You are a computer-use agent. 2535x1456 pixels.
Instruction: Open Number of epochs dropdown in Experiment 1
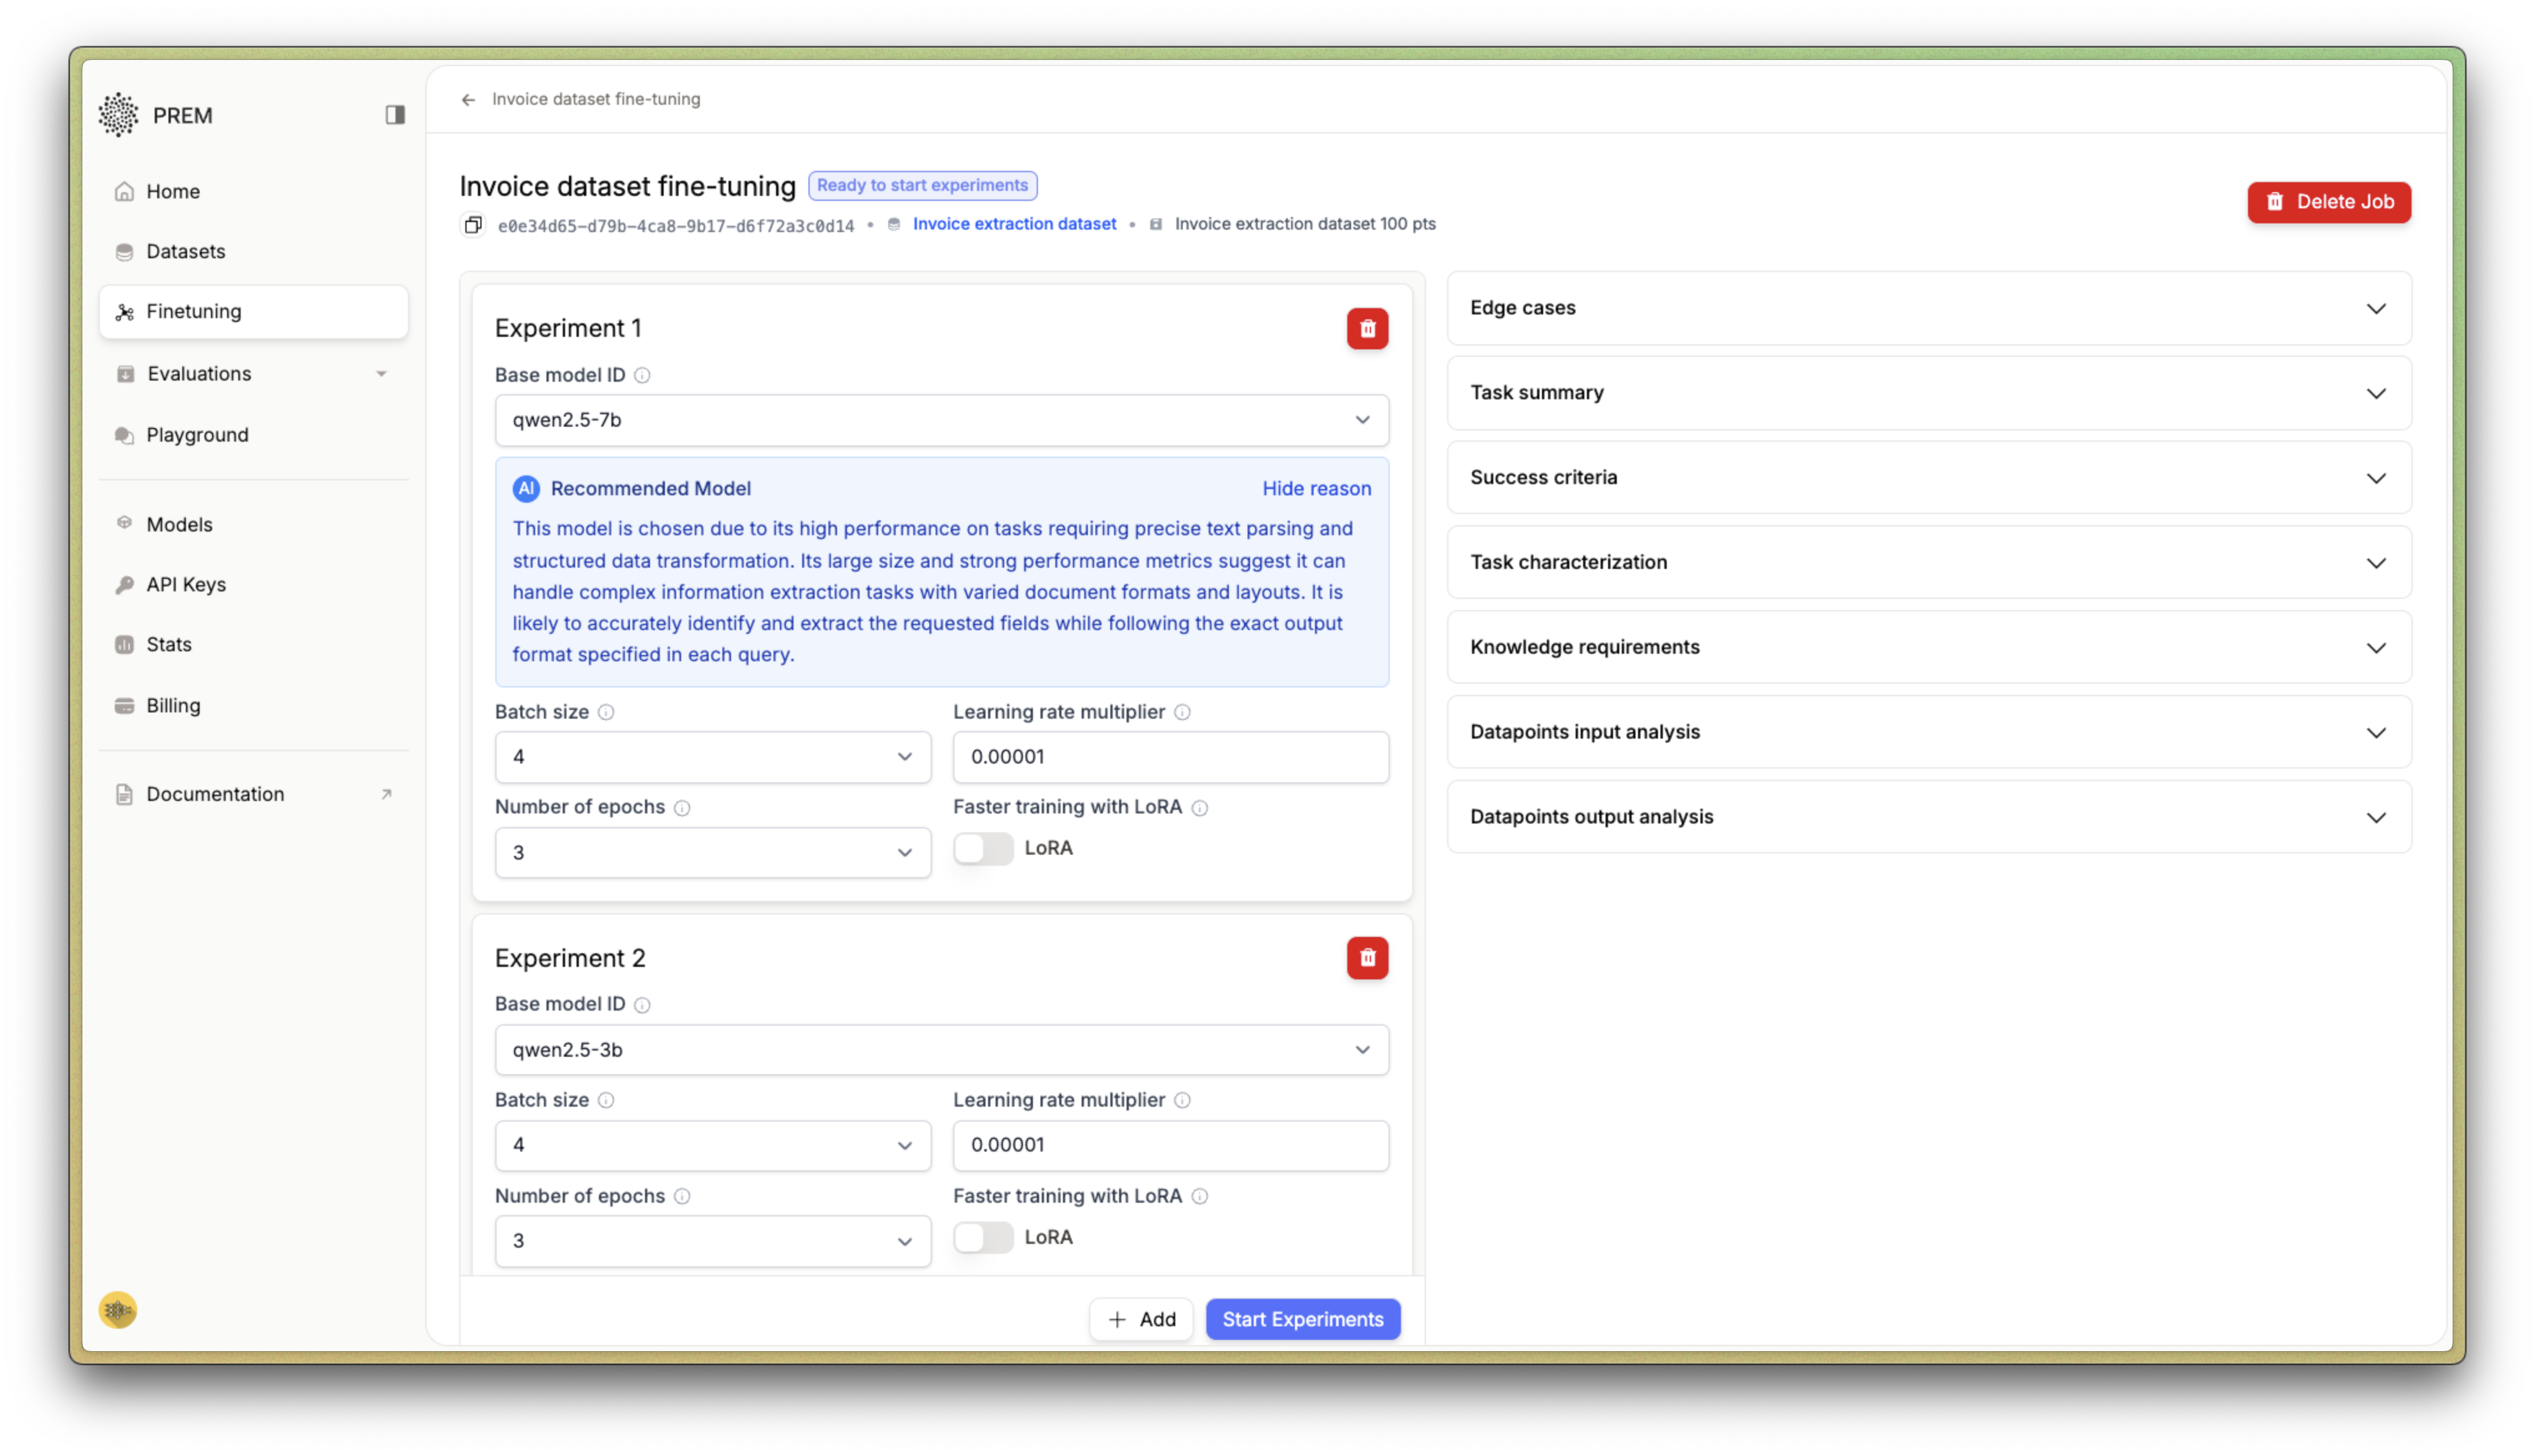pos(712,853)
